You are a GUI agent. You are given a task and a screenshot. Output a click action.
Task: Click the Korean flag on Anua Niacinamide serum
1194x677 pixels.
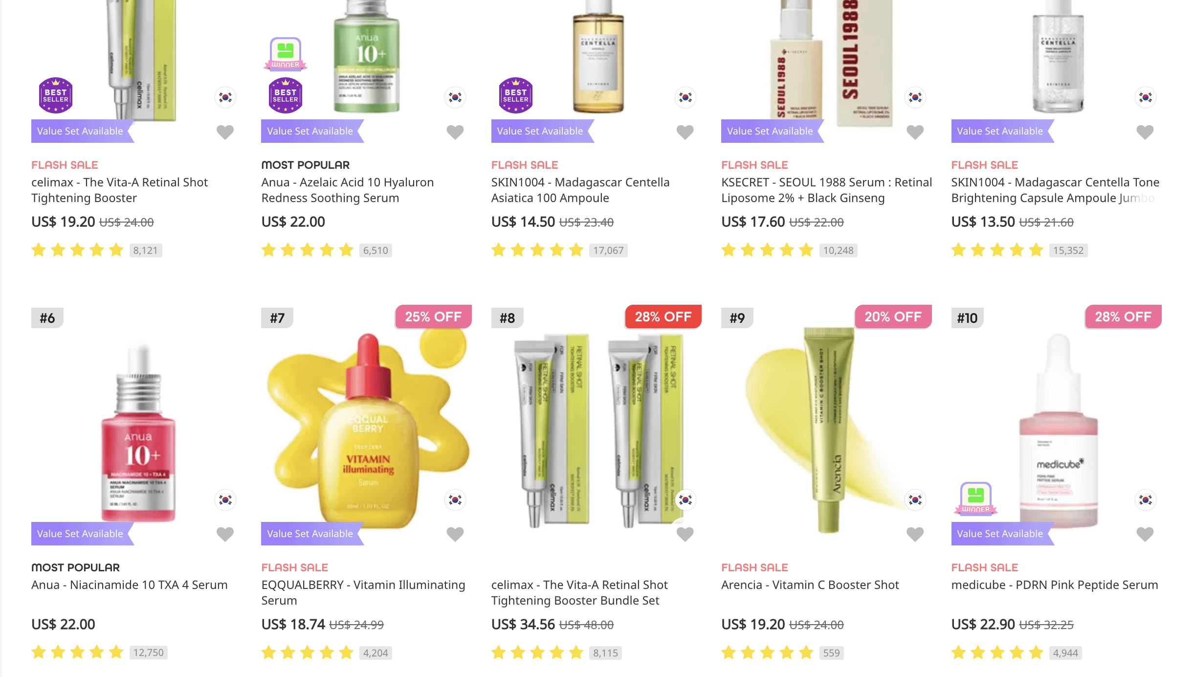[x=225, y=500]
